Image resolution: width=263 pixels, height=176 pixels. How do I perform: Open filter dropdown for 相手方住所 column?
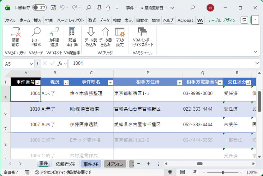point(179,82)
